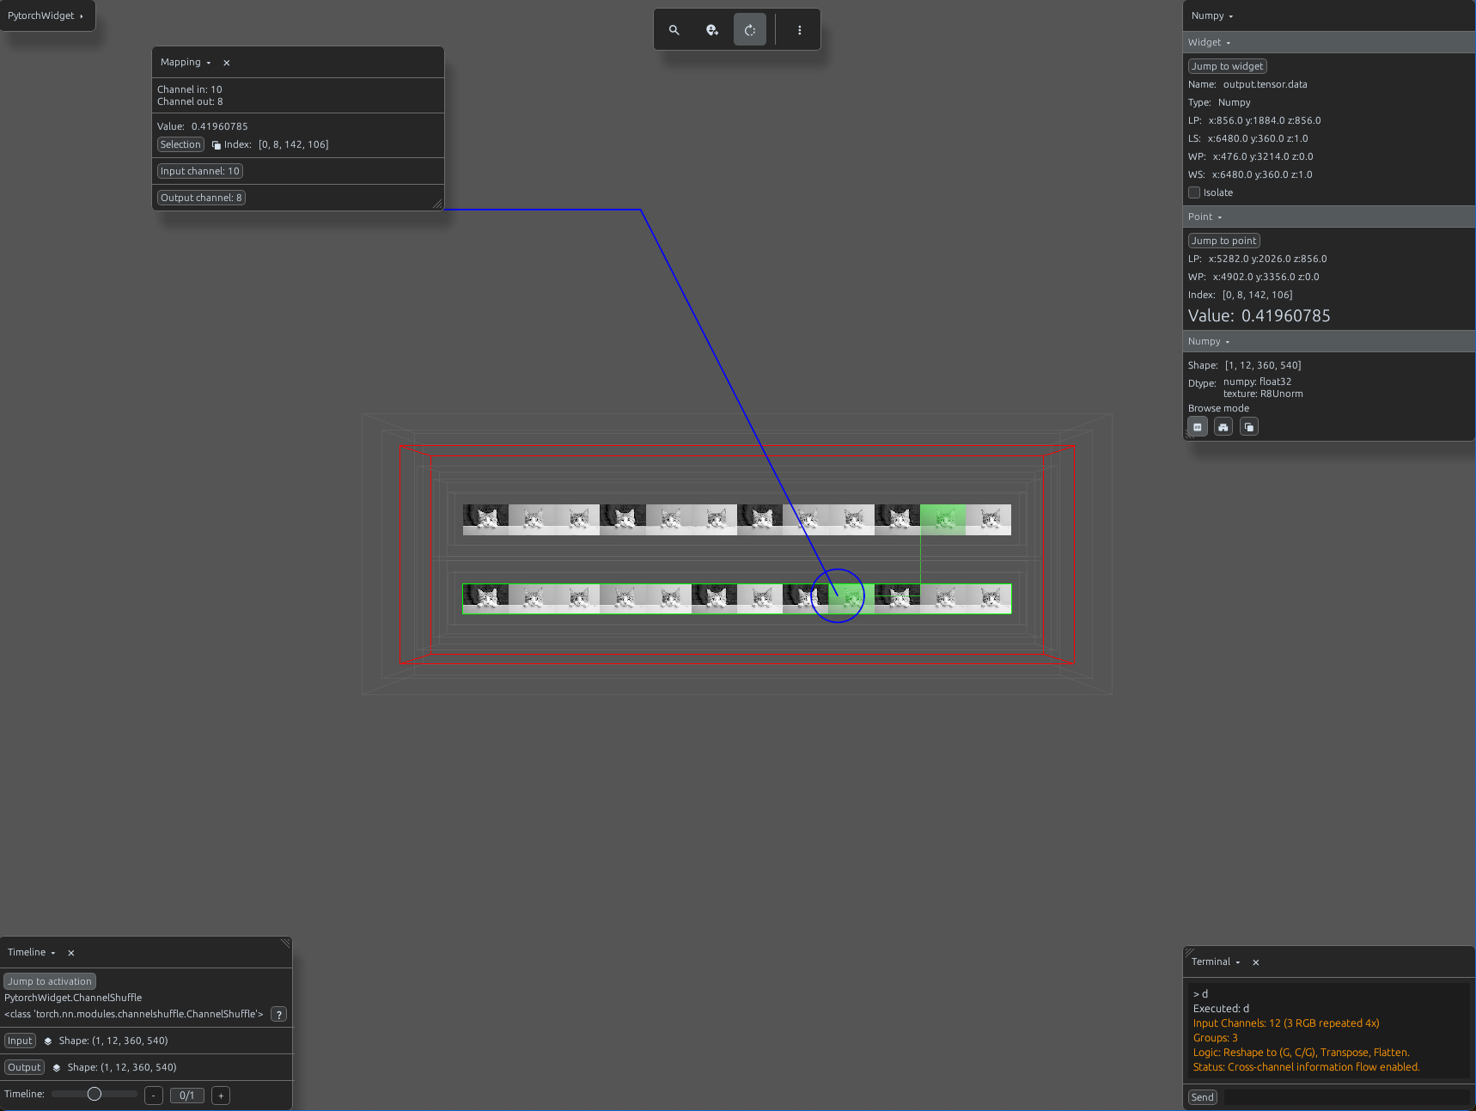Screen dimensions: 1476x1111
Task: Click the layers icon next to Input shape
Action: (x=48, y=1041)
